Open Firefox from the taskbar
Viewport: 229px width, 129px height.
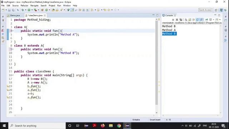[103, 126]
